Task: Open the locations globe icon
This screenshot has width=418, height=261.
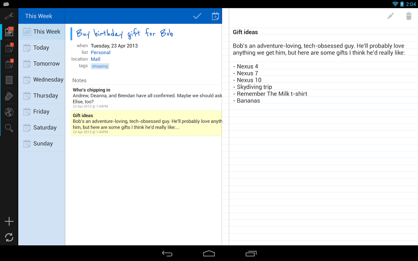Action: click(x=9, y=112)
